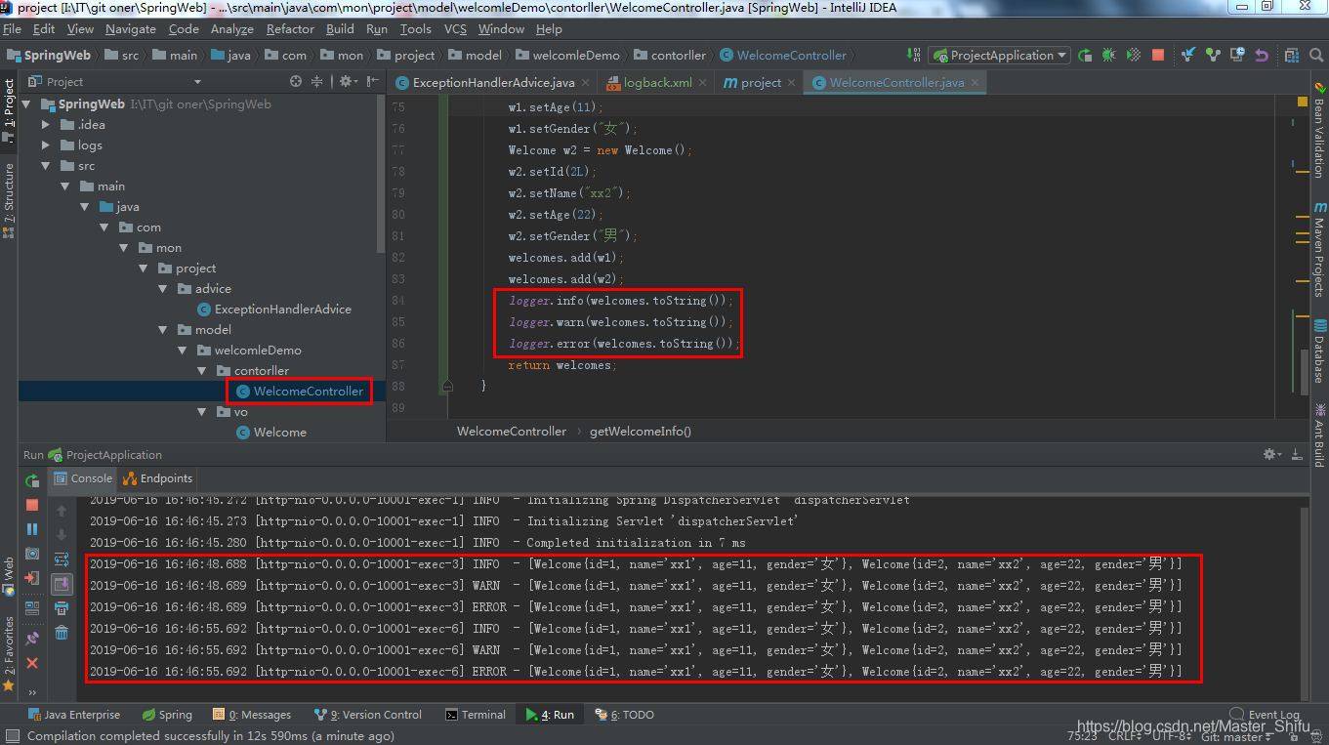Open the Event Log button

tap(1266, 715)
